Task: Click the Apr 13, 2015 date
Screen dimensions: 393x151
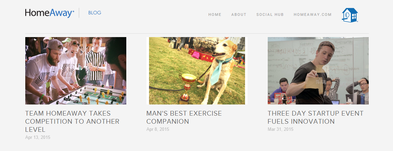Action: 38,138
